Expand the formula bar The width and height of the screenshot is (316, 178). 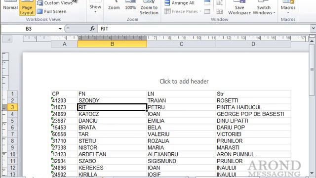tap(313, 29)
